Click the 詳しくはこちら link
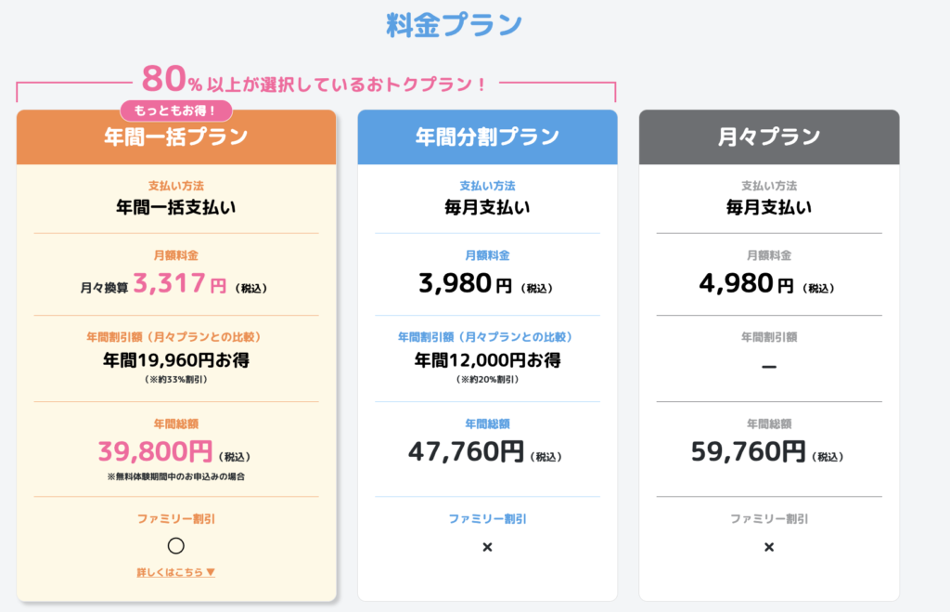The height and width of the screenshot is (612, 950). (175, 572)
